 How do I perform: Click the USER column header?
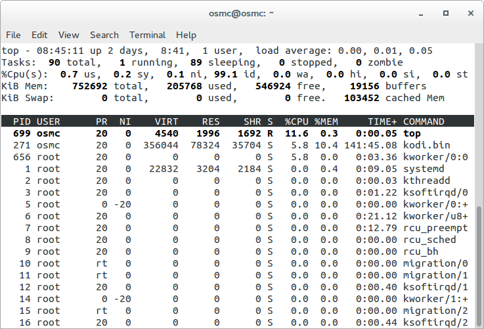click(x=48, y=121)
